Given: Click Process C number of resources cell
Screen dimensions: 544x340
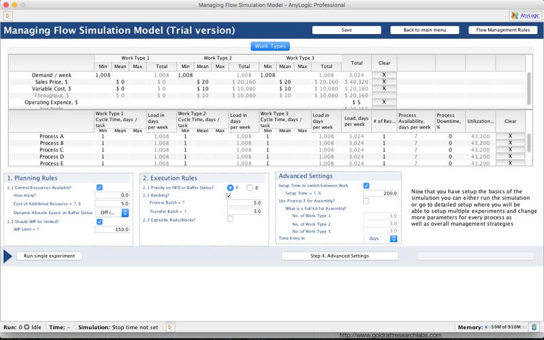Looking at the screenshot, I should [x=384, y=150].
